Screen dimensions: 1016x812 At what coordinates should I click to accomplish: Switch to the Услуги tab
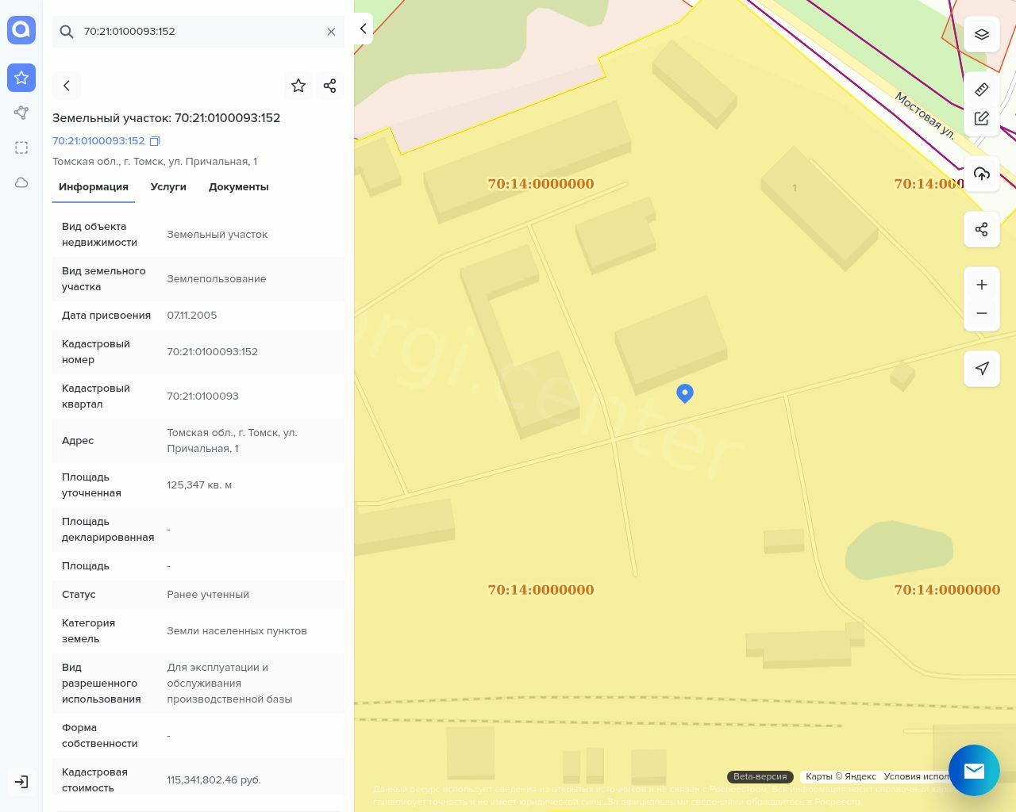coord(168,187)
